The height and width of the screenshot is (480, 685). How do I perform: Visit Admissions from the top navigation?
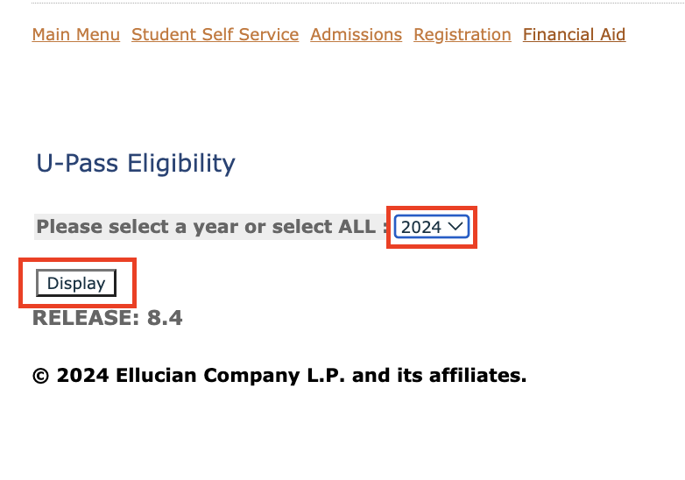pos(356,35)
